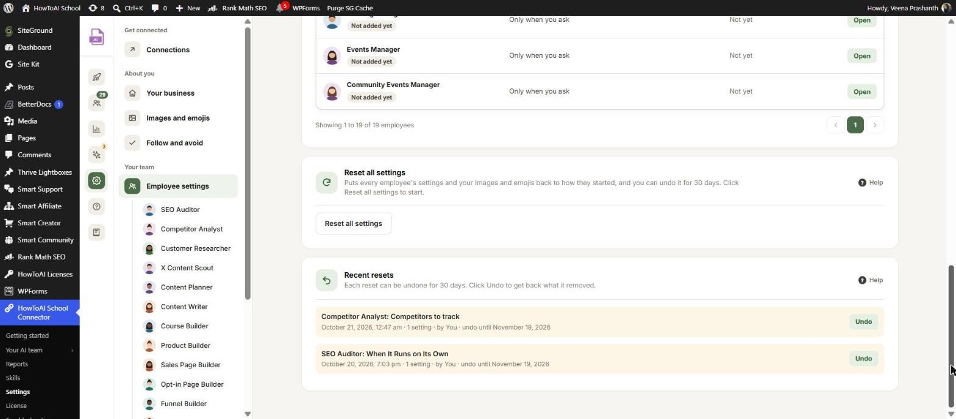Select page 1 in the pagination
Image resolution: width=956 pixels, height=419 pixels.
tap(855, 125)
